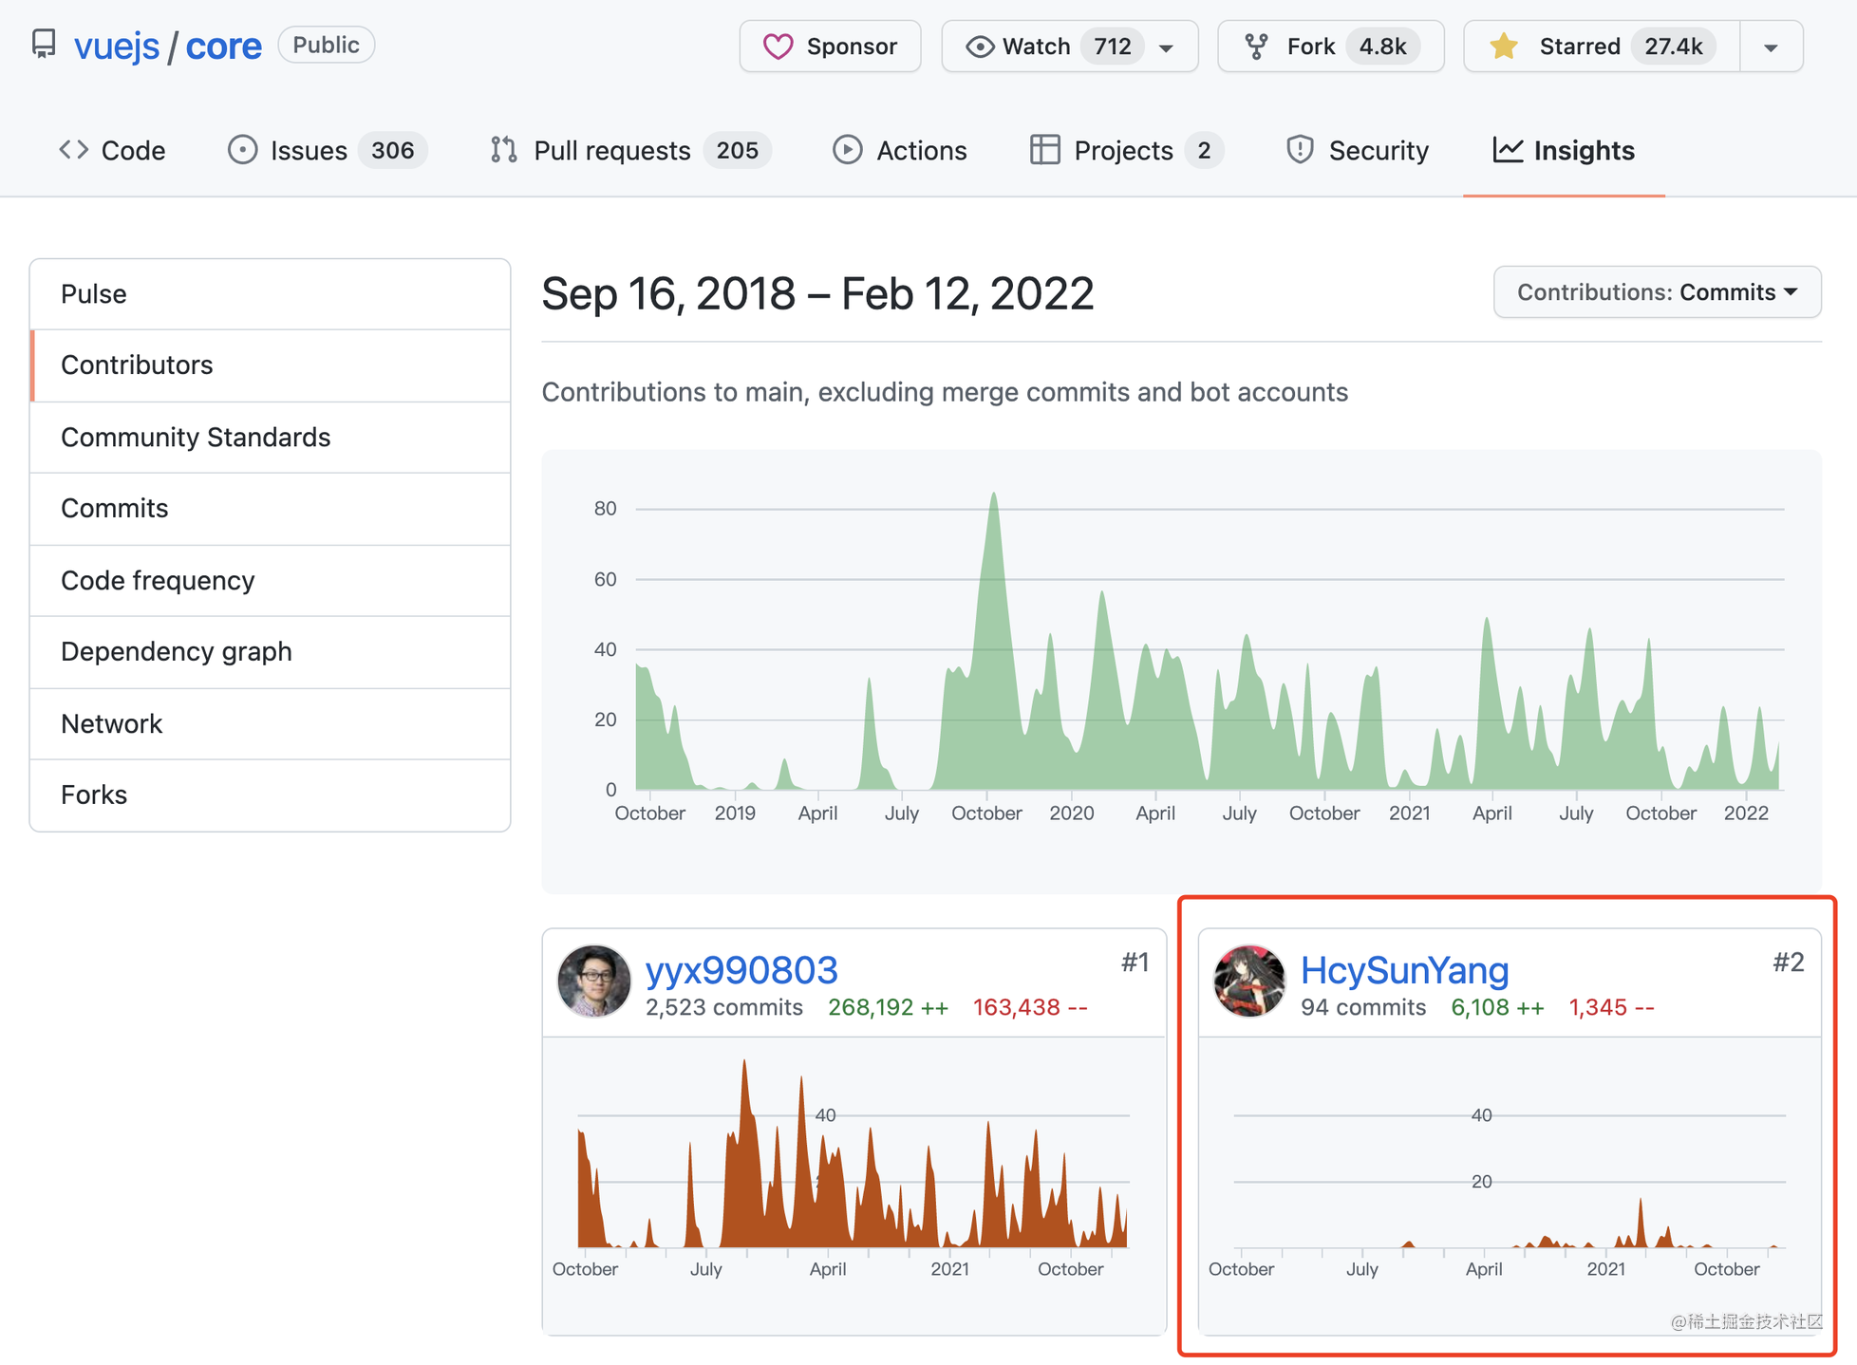Click the yellow star icon

(x=1503, y=46)
